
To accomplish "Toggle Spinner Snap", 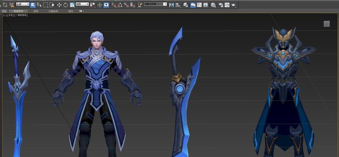I will coord(133,5).
